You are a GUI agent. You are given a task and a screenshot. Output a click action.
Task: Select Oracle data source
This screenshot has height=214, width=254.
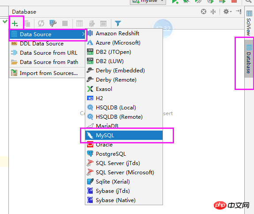pos(124,145)
